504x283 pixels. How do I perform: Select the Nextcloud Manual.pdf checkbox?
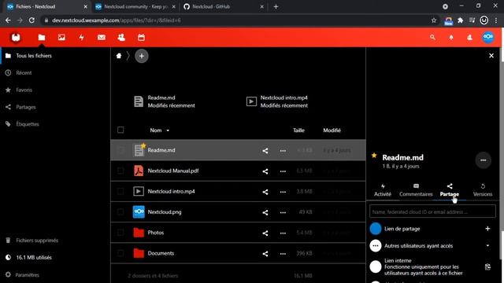[x=120, y=171]
